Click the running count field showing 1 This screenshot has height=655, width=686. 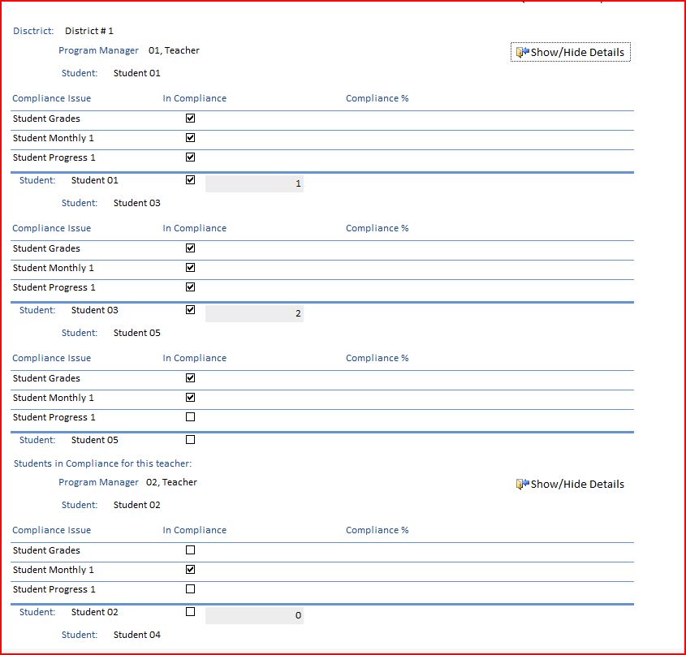click(254, 183)
